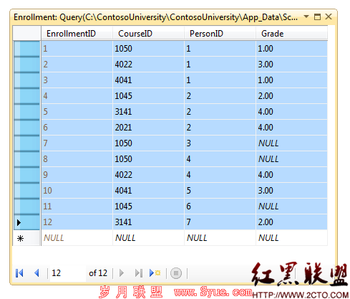Select row 12 via current-row arrow
The image size is (350, 299).
[26, 222]
